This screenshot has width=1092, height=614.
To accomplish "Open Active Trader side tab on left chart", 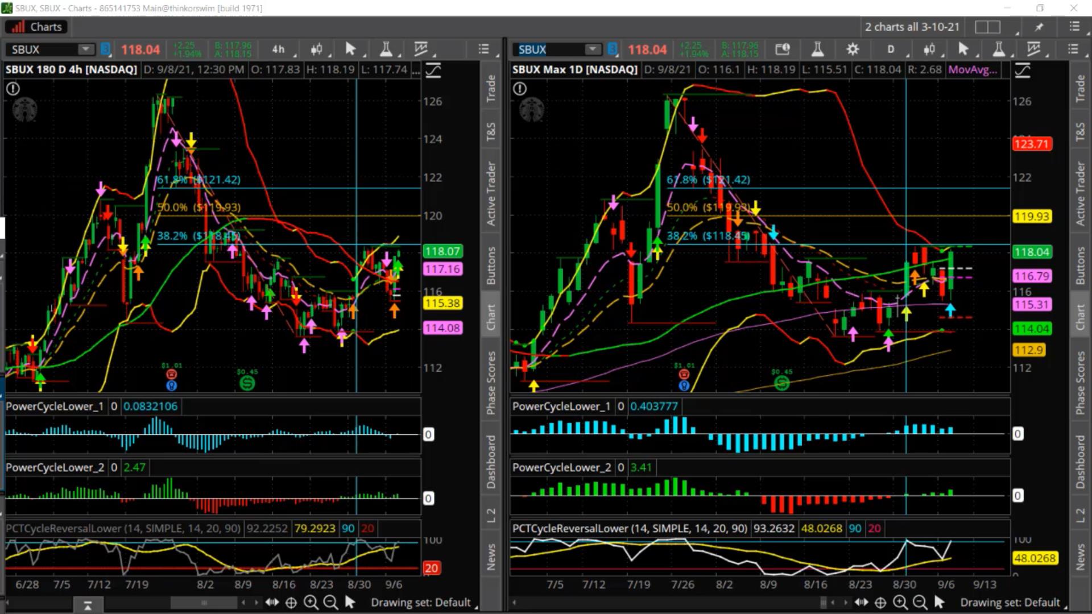I will pos(491,193).
